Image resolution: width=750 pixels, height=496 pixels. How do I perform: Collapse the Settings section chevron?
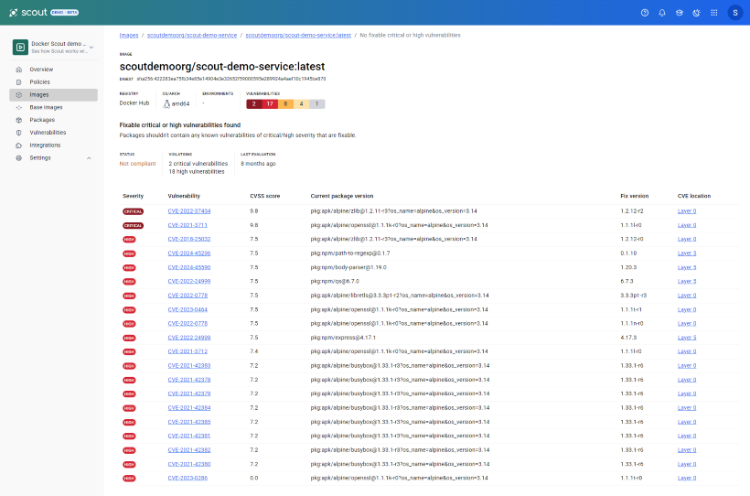[89, 158]
